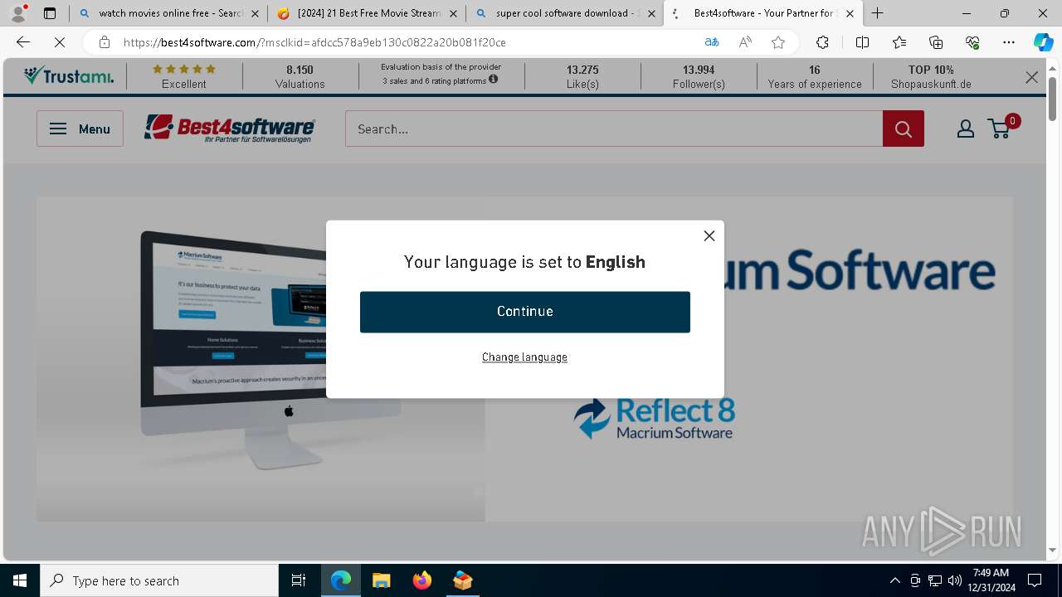Switch to watch movies online free tab
The width and height of the screenshot is (1062, 597).
168,13
